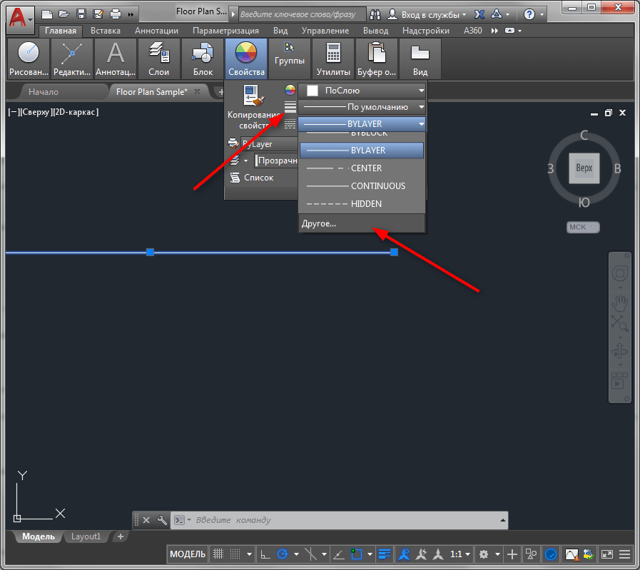Image resolution: width=640 pixels, height=570 pixels.
Task: Click the Копирование свойств brush icon
Action: click(253, 96)
